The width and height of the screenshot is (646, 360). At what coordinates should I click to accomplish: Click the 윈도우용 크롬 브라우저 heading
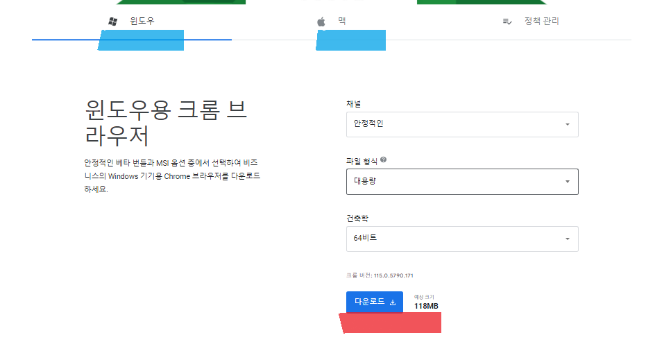(x=166, y=123)
